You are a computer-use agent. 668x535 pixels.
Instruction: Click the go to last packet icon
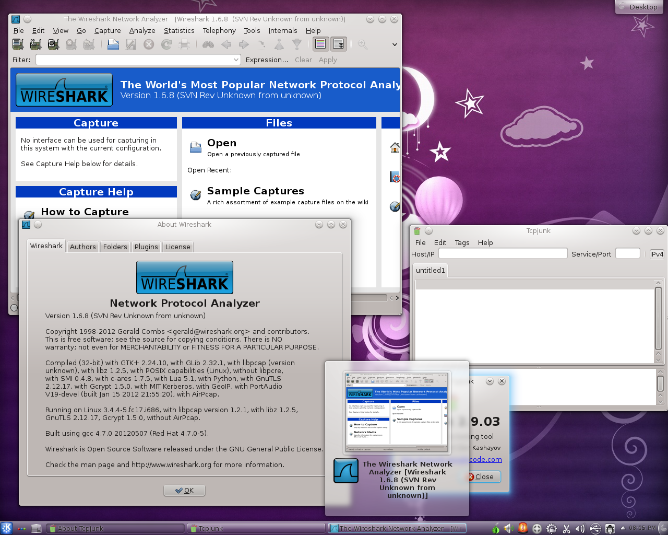coord(297,44)
